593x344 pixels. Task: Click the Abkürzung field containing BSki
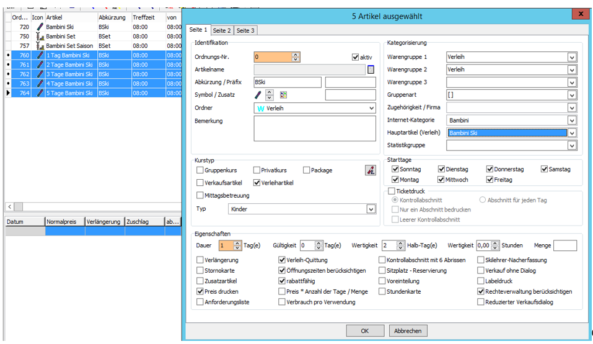coord(288,82)
